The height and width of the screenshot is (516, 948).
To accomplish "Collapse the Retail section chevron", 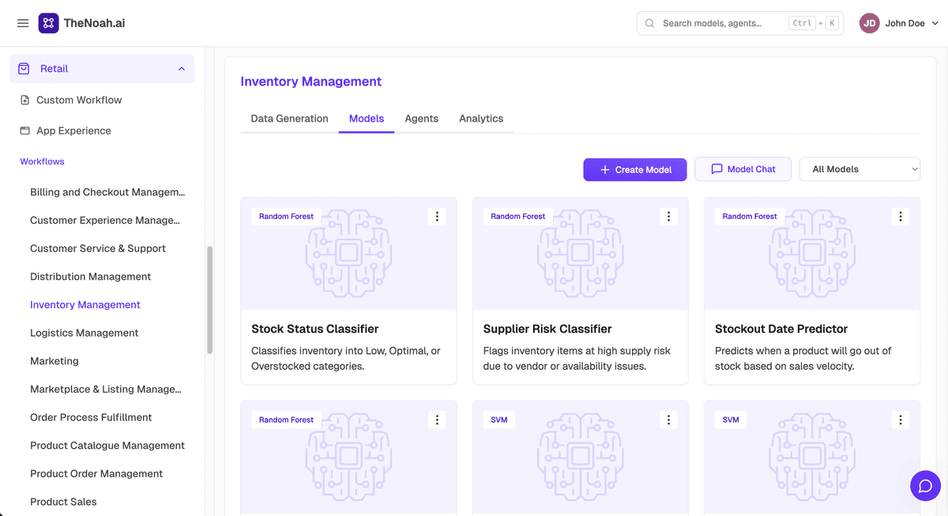I will 181,69.
